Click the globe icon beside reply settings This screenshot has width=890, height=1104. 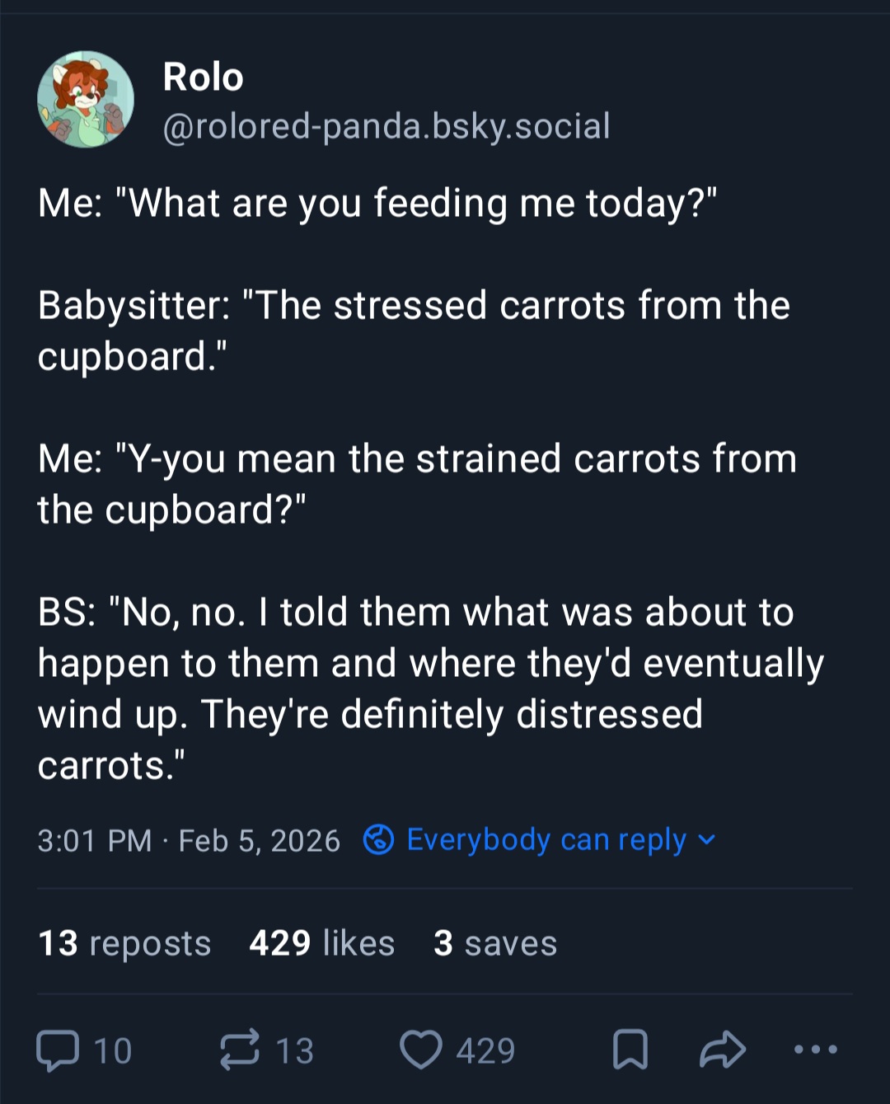click(379, 840)
